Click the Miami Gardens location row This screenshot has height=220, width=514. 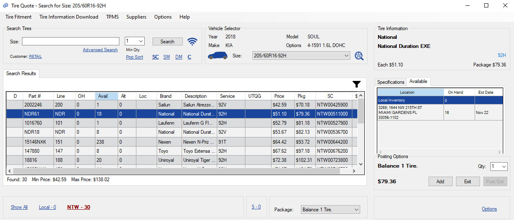pos(440,112)
